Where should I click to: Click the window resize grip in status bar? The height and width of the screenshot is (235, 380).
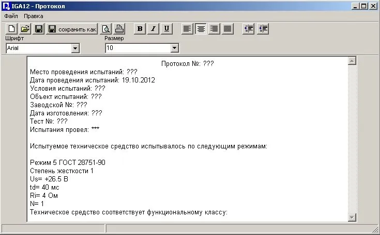375,229
